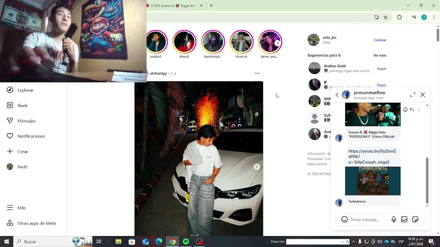
Task: Open the zeta_jec profile link
Action: click(329, 37)
